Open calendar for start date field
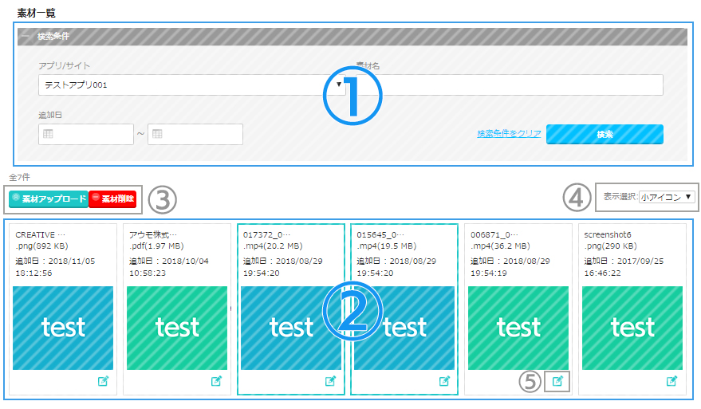Image resolution: width=701 pixels, height=409 pixels. [x=48, y=134]
